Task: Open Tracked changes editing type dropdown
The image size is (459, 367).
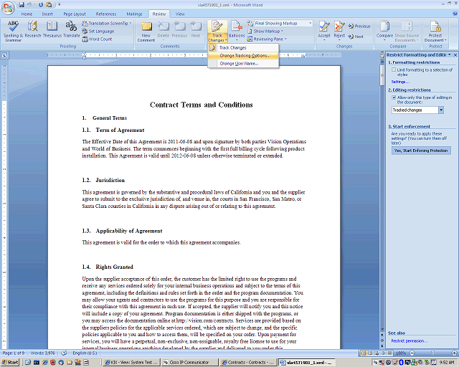Action: tap(441, 110)
